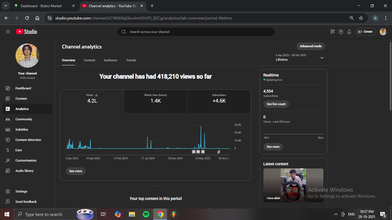Open Earn from the sidebar
392x220 pixels.
point(19,150)
